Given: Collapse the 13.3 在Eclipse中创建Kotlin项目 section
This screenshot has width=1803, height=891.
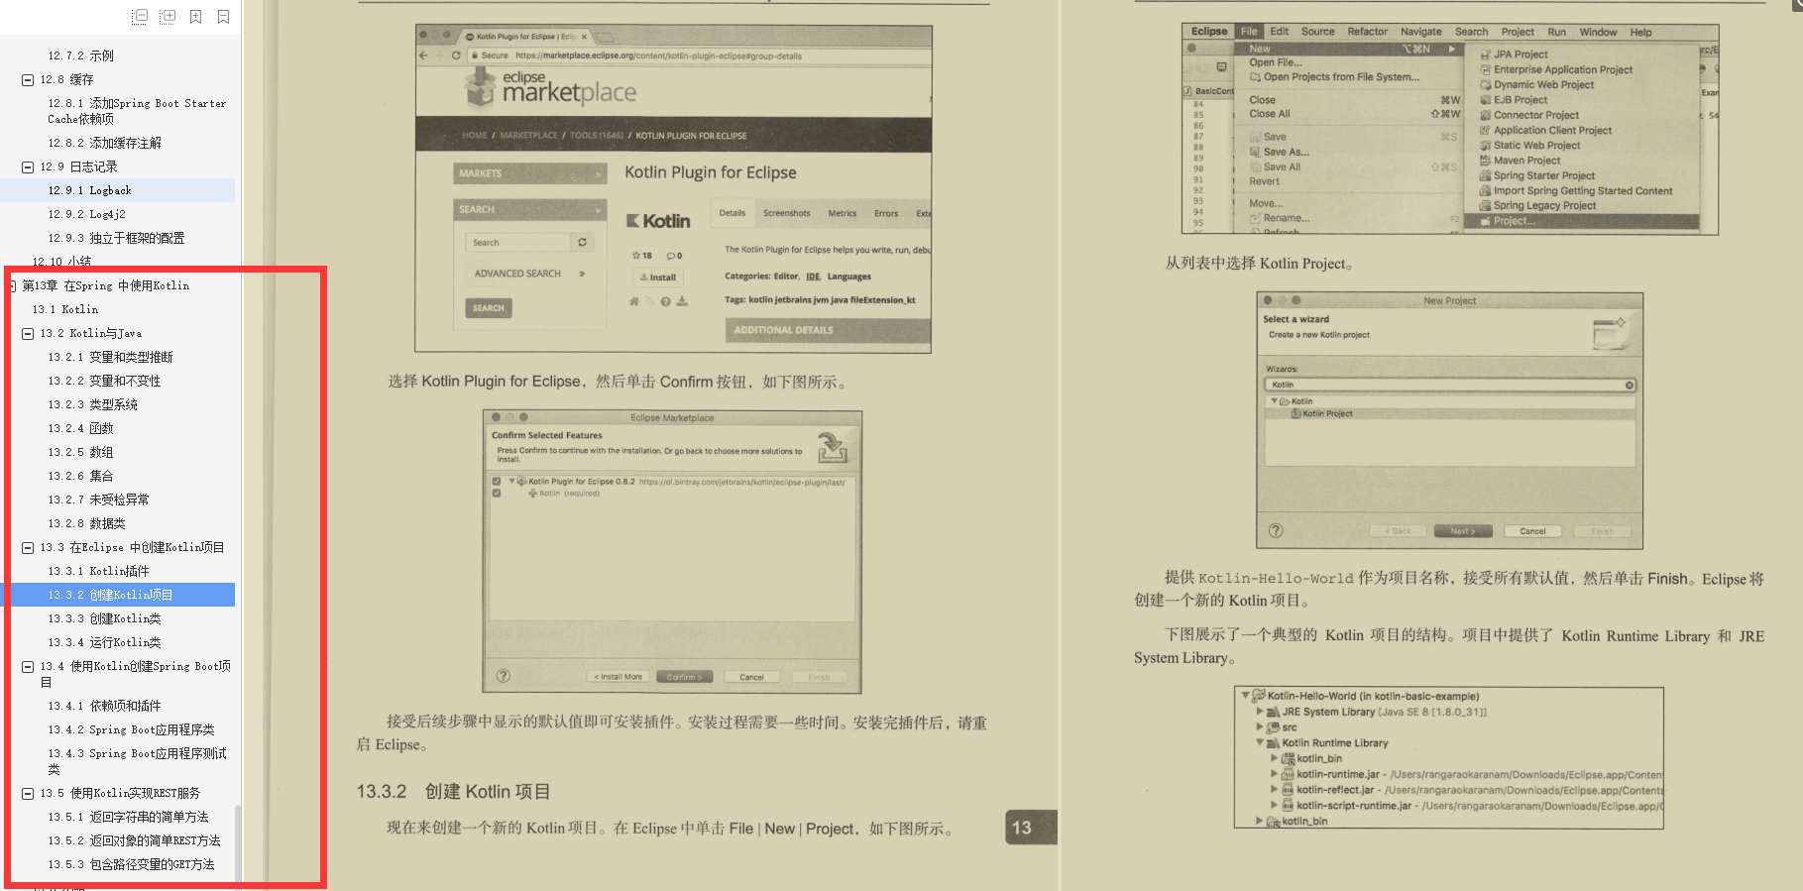Looking at the screenshot, I should point(28,547).
